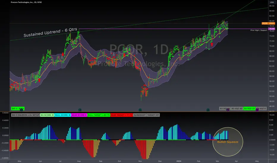This screenshot has width=277, height=163.
Task: Click the 2024 label on time axis
Action: 179,161
